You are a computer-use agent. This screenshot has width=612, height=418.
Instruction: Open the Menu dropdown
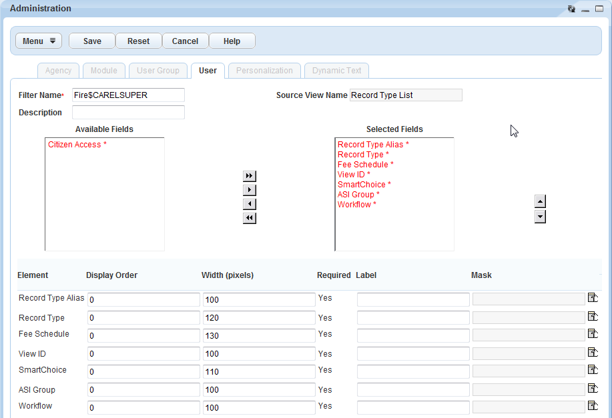39,41
